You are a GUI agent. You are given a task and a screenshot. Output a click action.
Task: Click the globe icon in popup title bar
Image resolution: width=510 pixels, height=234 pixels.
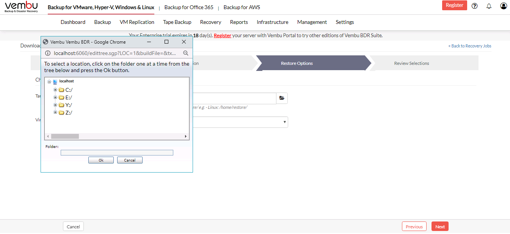click(x=46, y=42)
